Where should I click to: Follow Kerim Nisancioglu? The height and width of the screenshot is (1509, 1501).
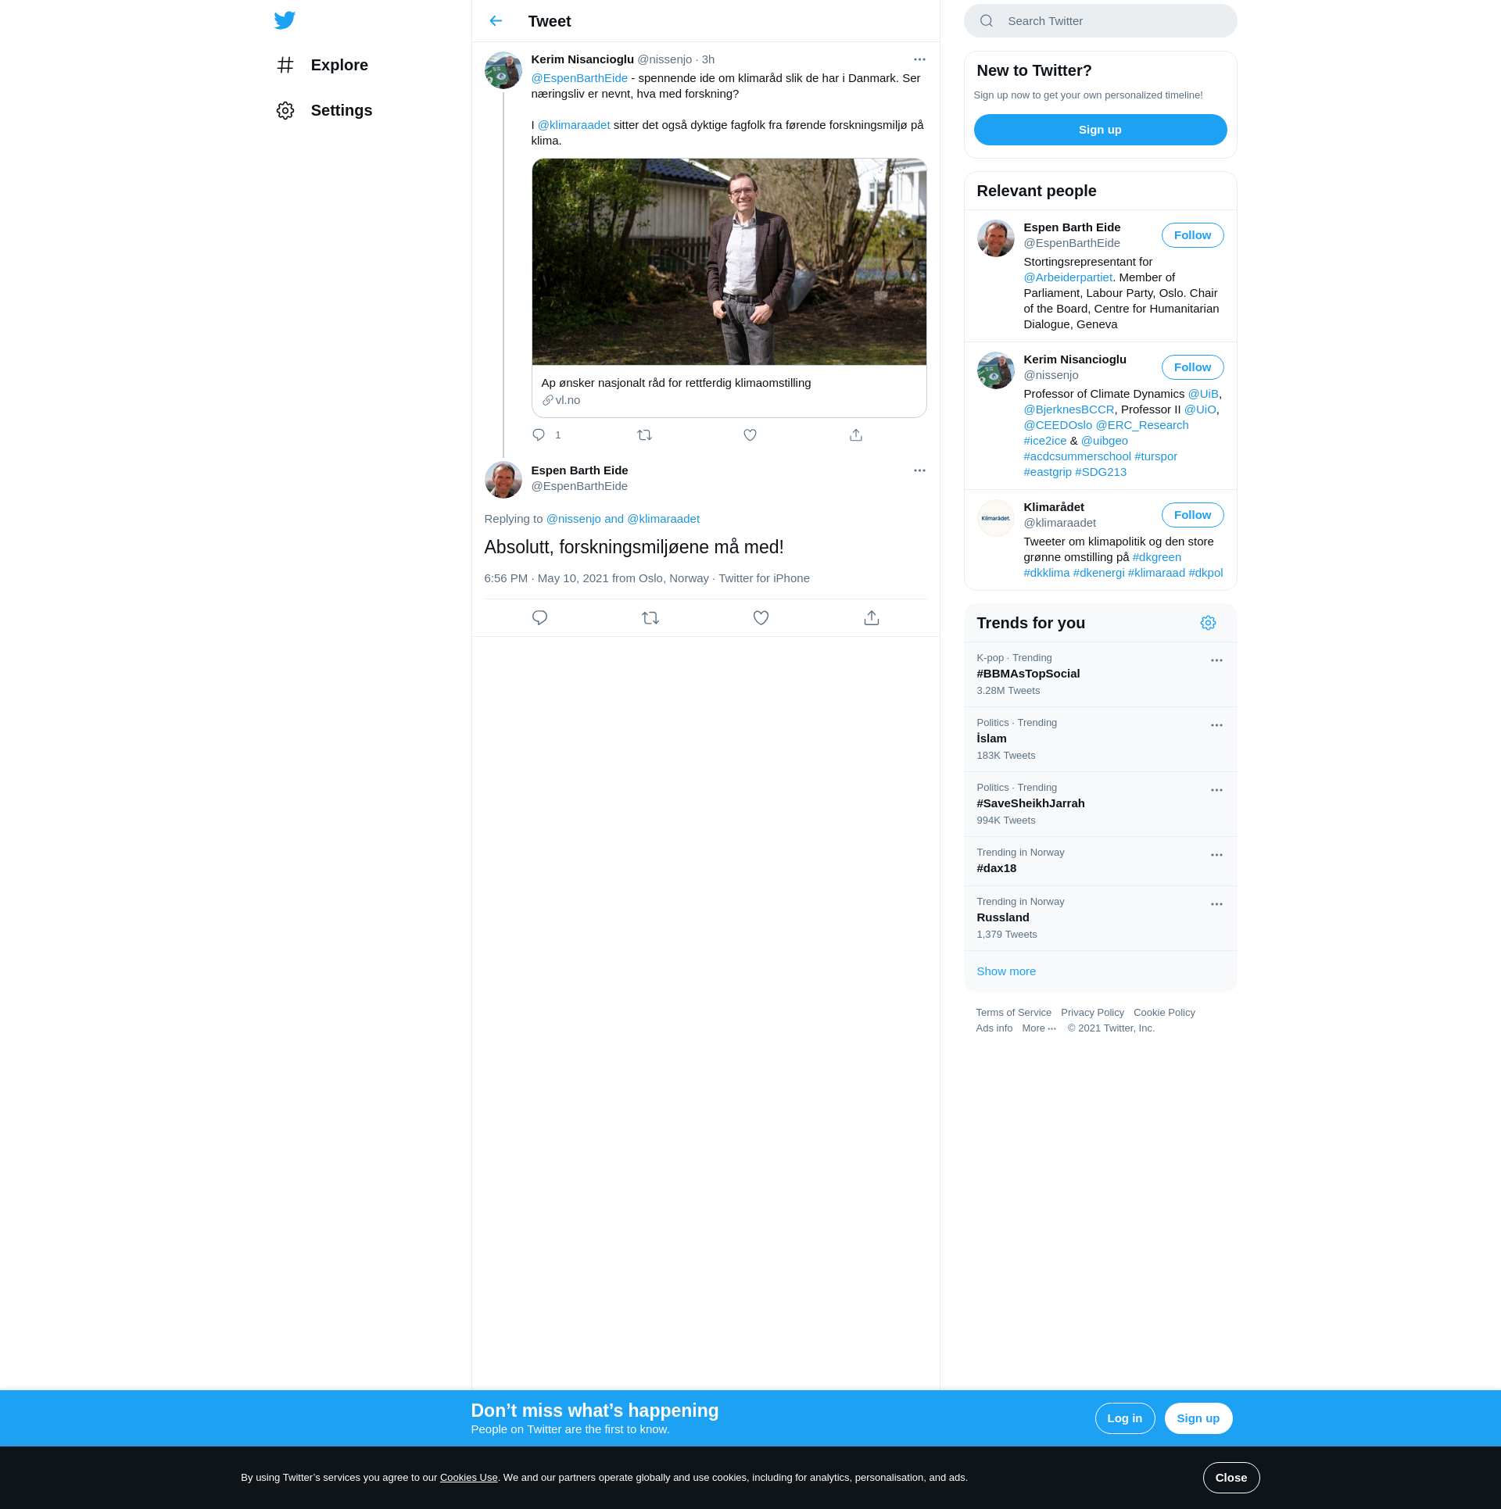(1192, 367)
